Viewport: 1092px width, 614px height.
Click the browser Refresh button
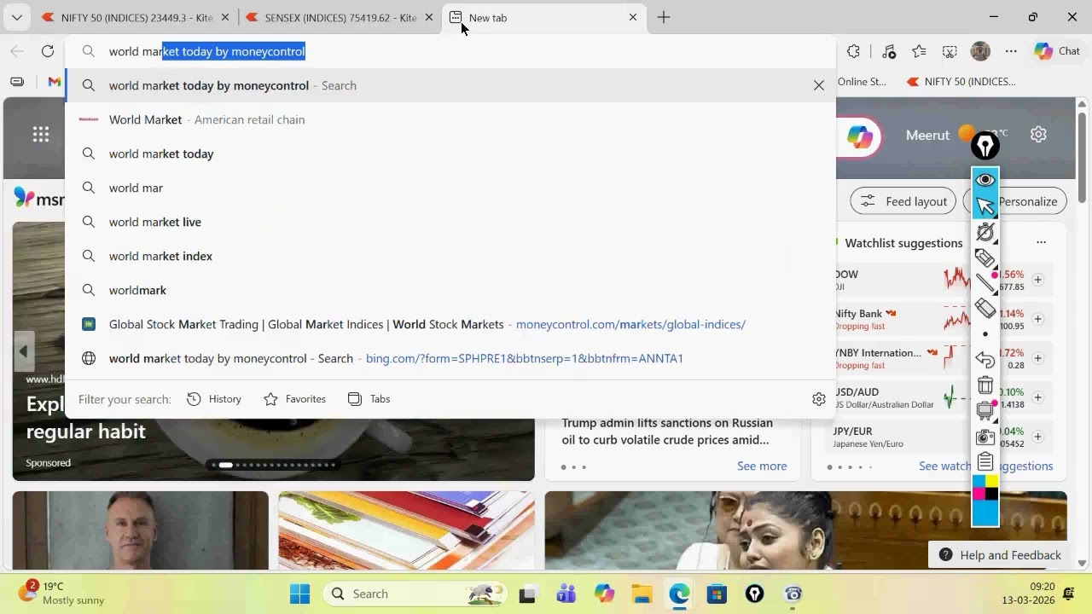pos(48,51)
